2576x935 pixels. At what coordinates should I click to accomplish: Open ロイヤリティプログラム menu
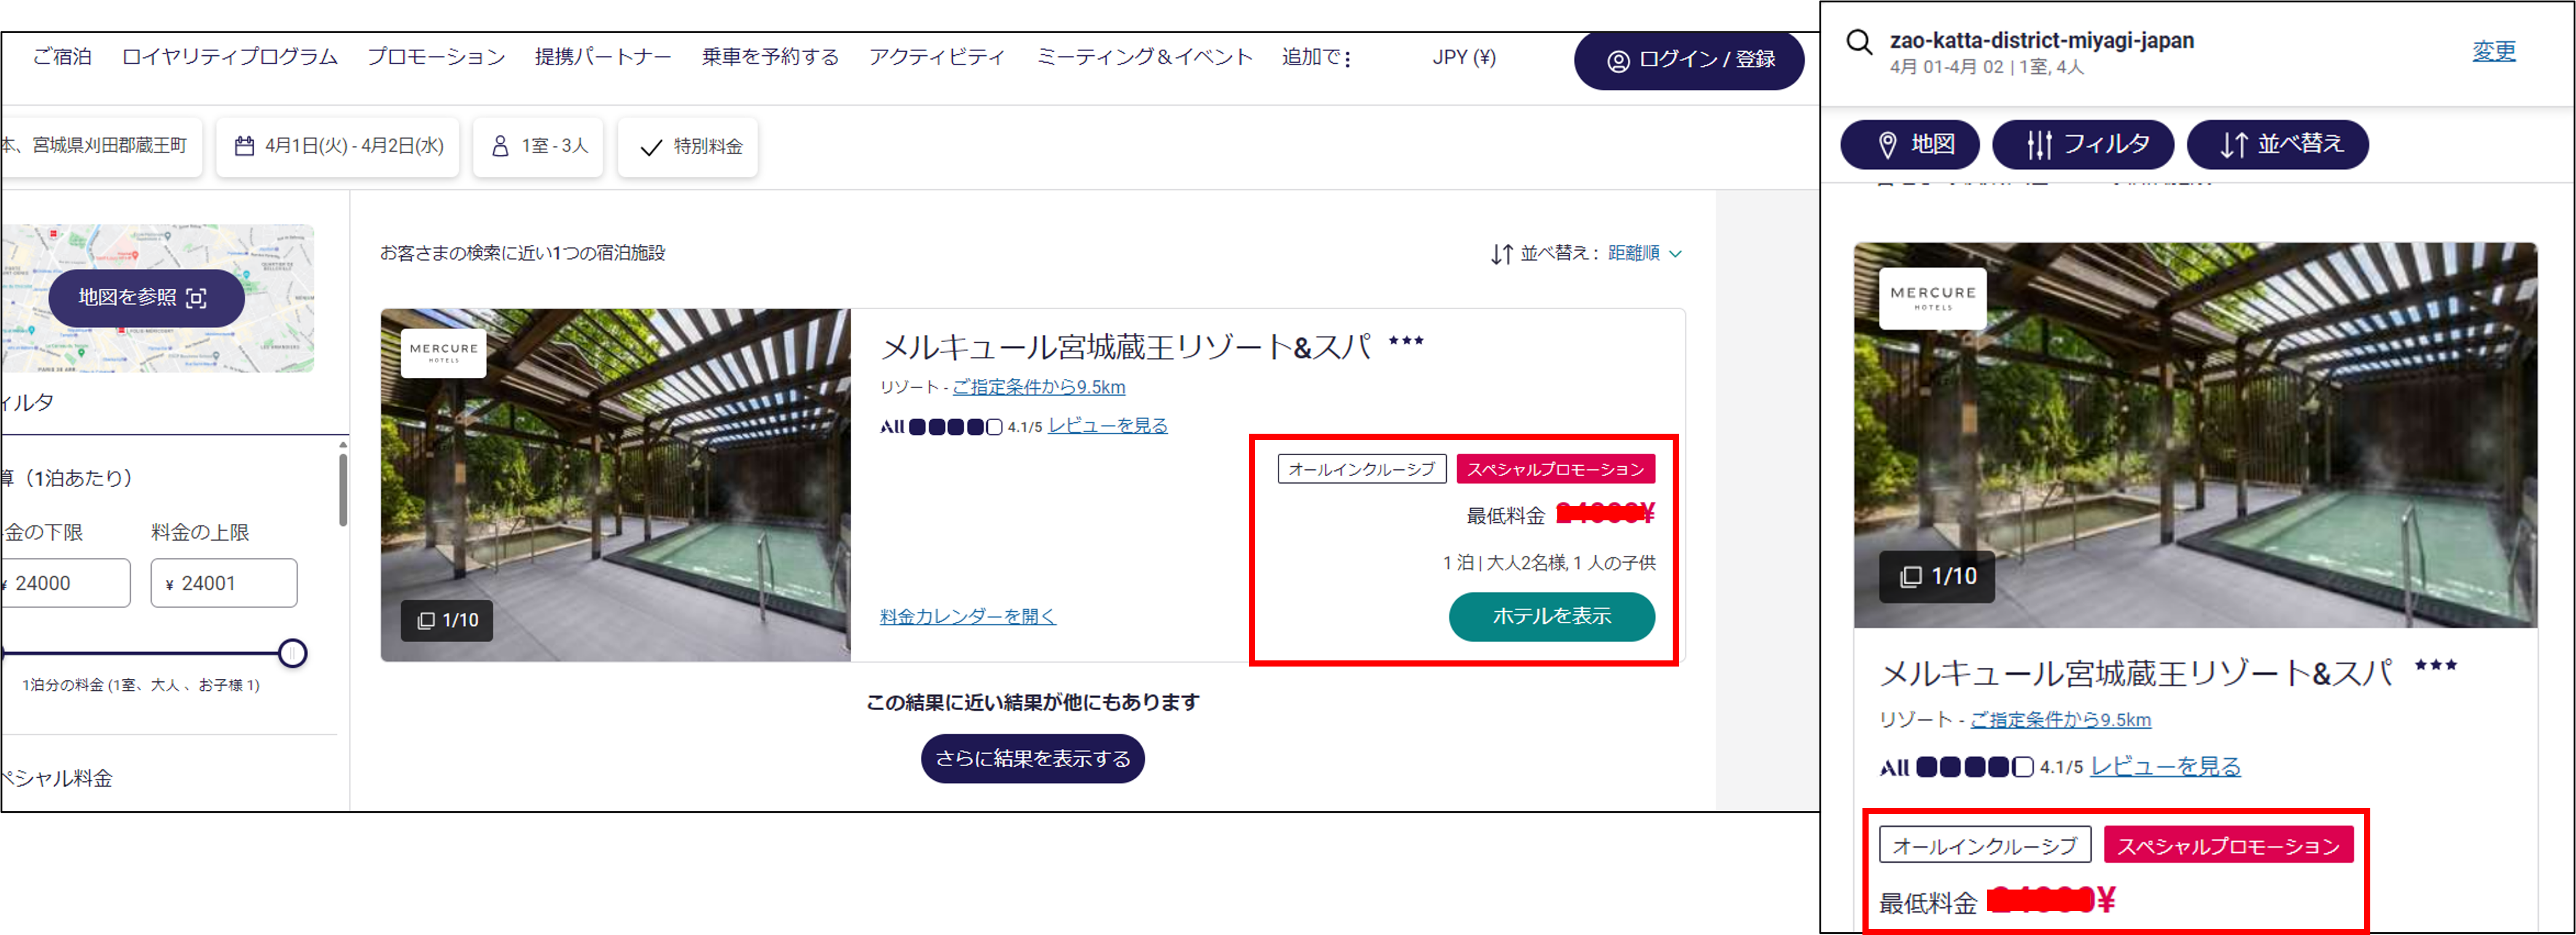230,57
